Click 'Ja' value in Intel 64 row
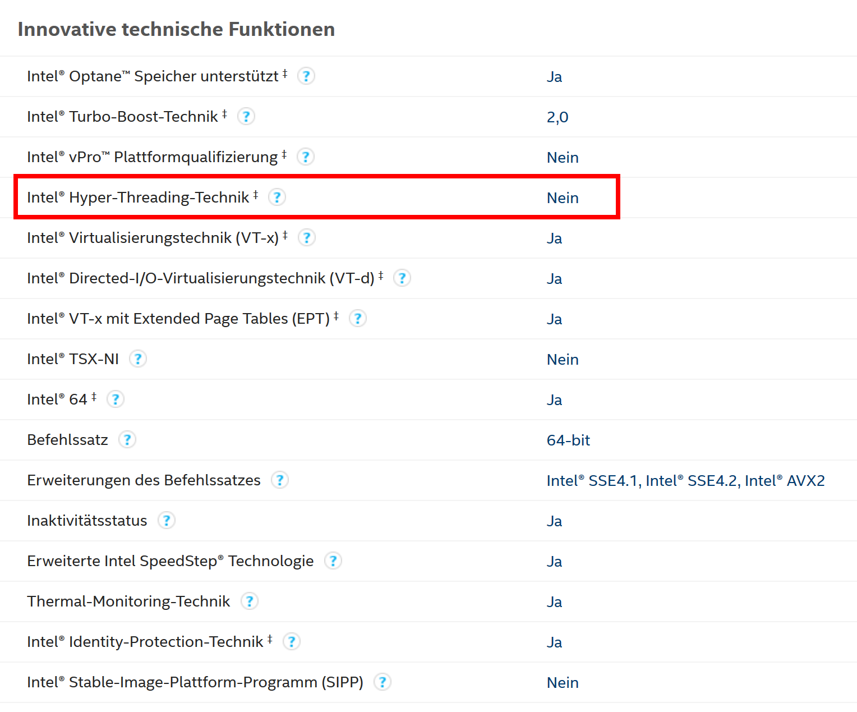The width and height of the screenshot is (857, 712). point(554,400)
